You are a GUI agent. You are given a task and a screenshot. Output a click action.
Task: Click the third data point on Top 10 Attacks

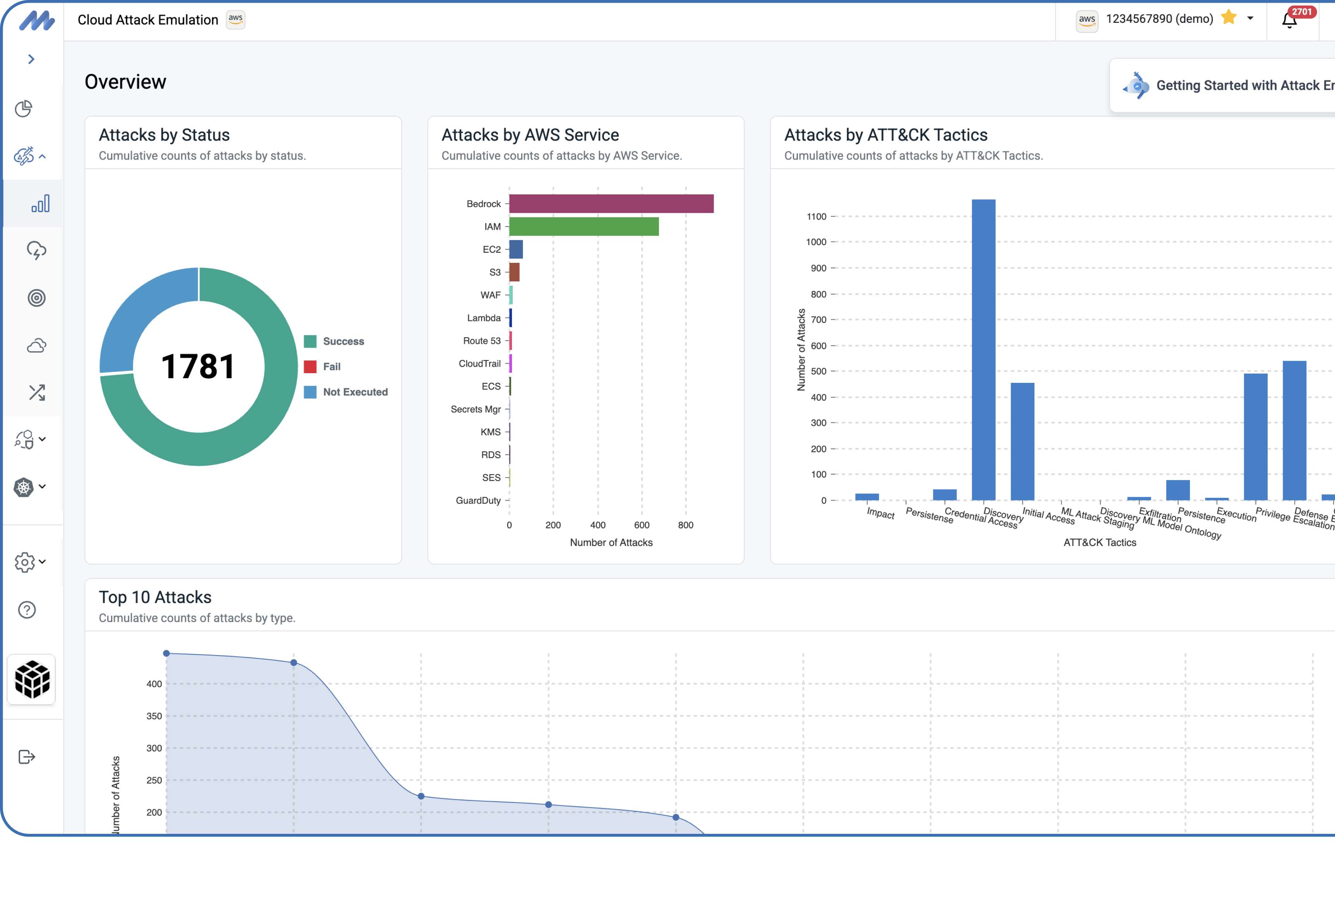[421, 796]
